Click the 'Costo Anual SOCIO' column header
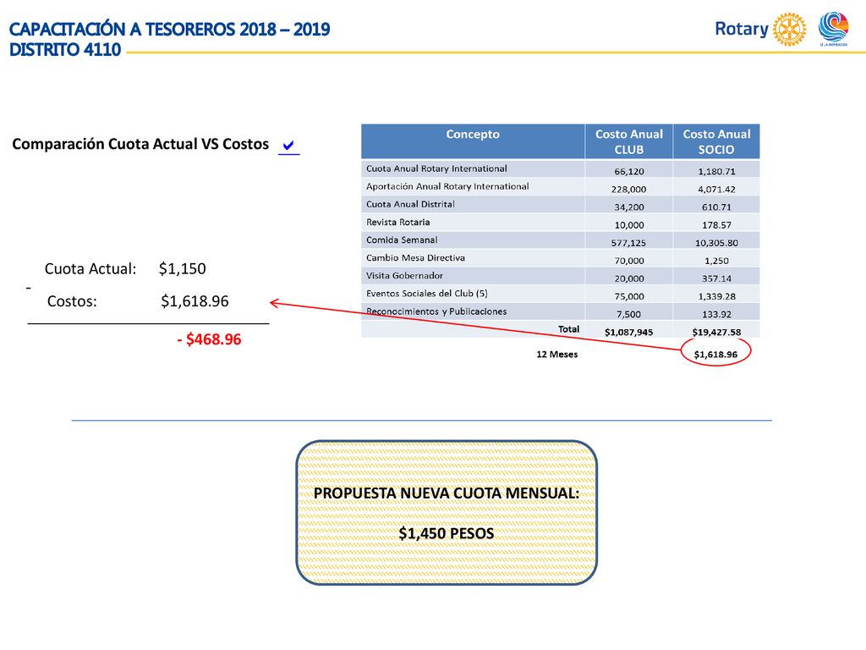This screenshot has width=866, height=650. [716, 141]
